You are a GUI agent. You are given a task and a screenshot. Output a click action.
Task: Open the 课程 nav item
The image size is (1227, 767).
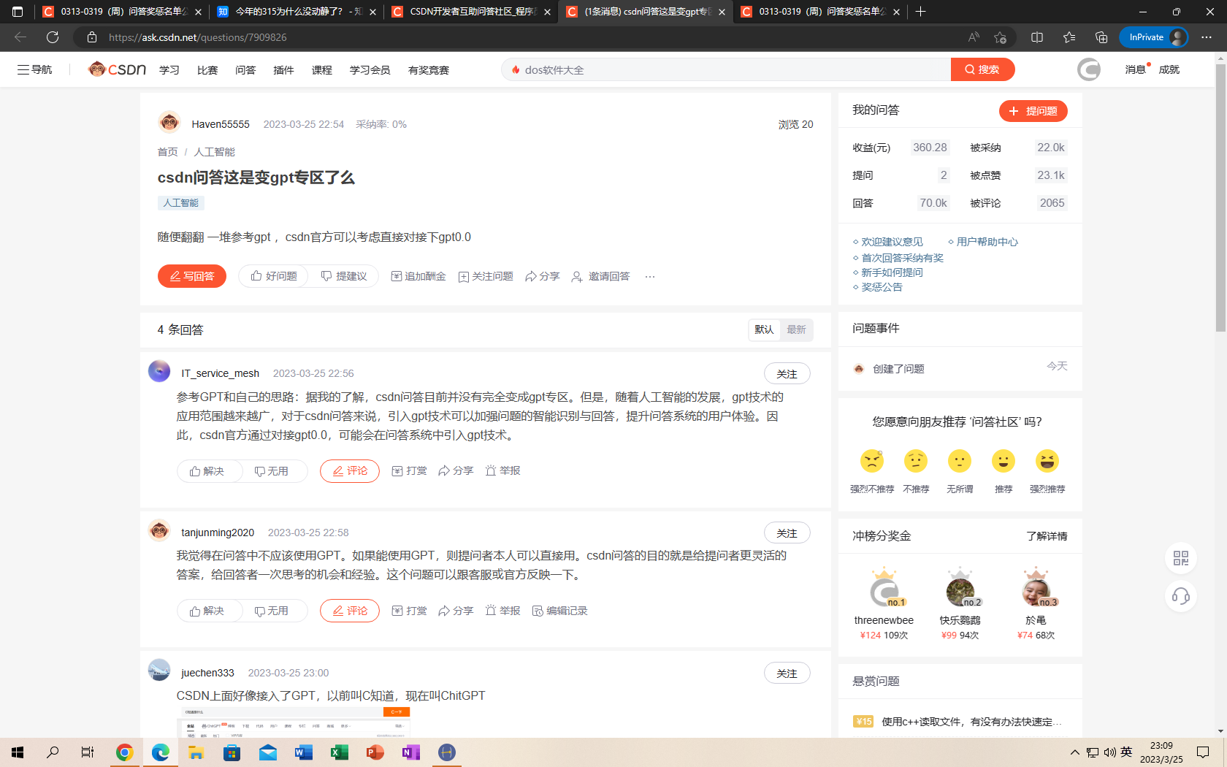322,70
